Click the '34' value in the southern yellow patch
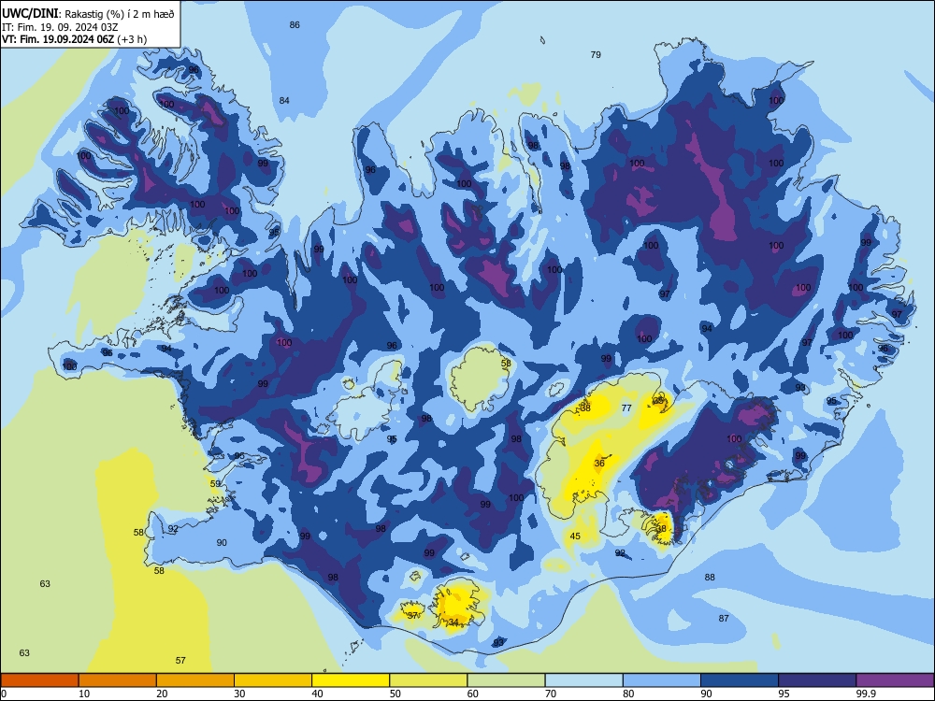 pyautogui.click(x=453, y=622)
